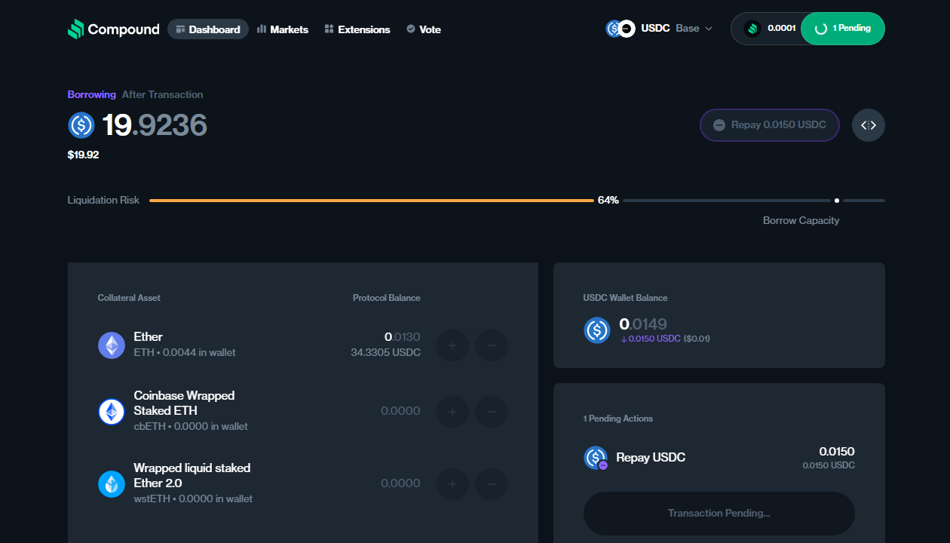Click the USDC coin icon beside 19.9236
The height and width of the screenshot is (543, 950).
coord(81,125)
